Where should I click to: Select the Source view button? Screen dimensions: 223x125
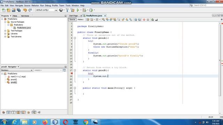pyautogui.click(x=72, y=19)
